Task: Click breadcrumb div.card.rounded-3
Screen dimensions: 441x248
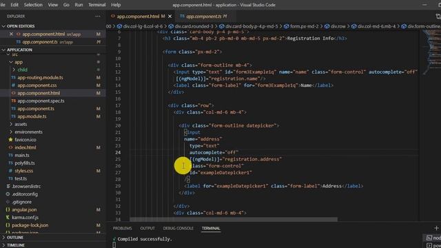Action: pyautogui.click(x=194, y=26)
